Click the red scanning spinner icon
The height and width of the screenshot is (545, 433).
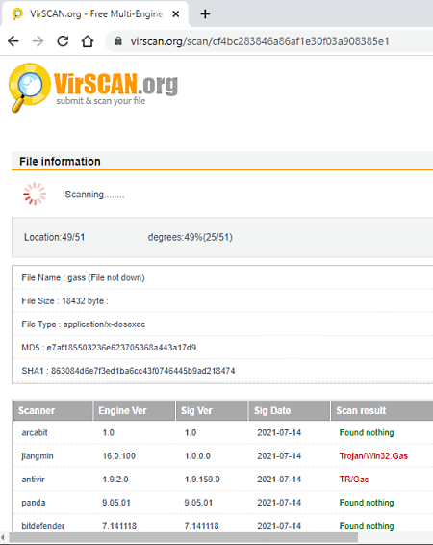35,194
